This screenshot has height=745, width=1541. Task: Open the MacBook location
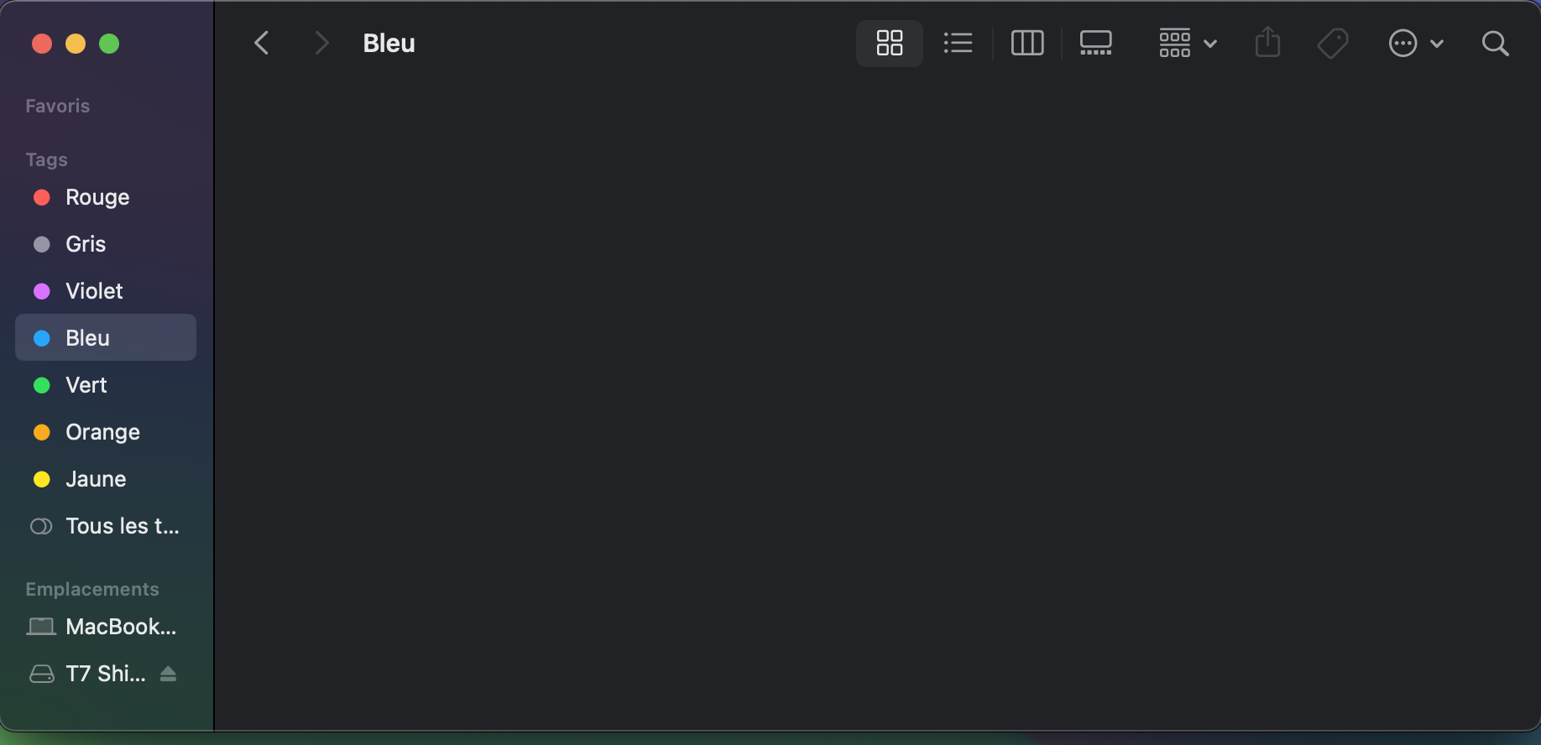pyautogui.click(x=120, y=627)
